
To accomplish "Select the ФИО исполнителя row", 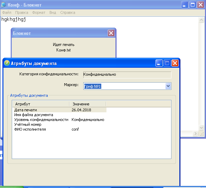I will click(x=60, y=129).
